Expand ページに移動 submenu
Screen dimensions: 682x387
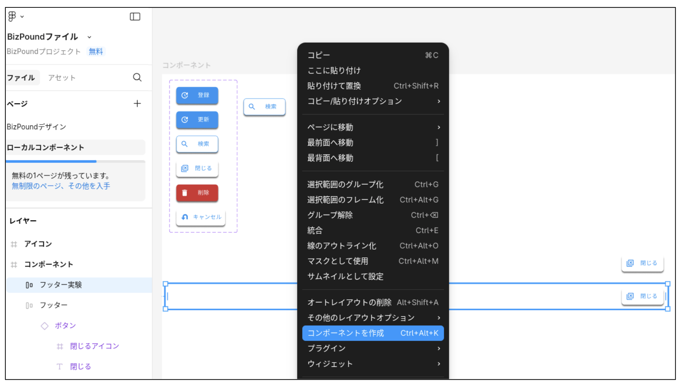tap(373, 127)
